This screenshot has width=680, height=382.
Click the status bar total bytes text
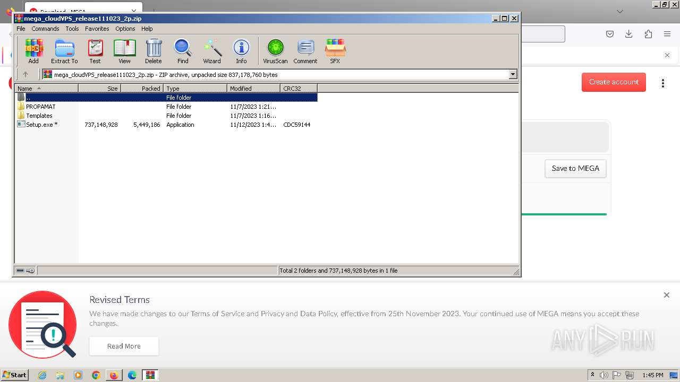coord(338,271)
